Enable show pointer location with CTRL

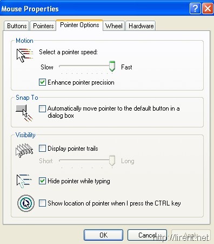pos(42,203)
